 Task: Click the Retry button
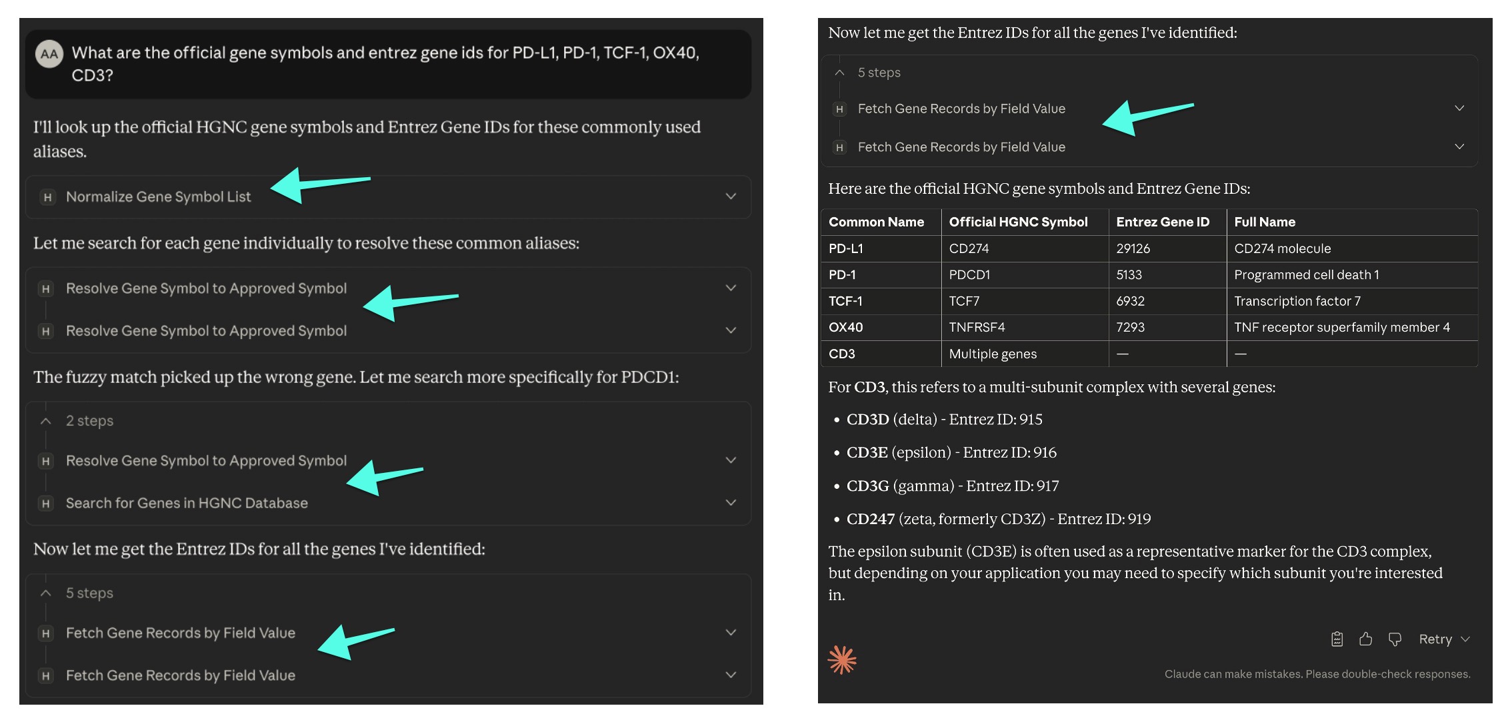click(x=1437, y=639)
